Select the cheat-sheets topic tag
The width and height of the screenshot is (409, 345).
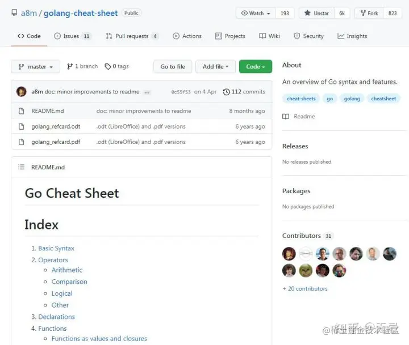click(301, 99)
